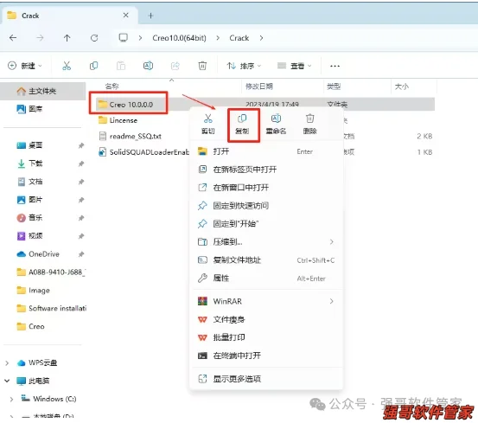Image resolution: width=478 pixels, height=423 pixels.
Task: Go back with the left arrow
Action: tap(13, 38)
